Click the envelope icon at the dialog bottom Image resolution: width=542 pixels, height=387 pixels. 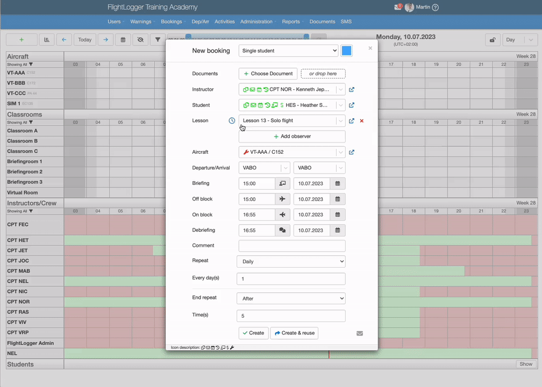[x=359, y=333]
